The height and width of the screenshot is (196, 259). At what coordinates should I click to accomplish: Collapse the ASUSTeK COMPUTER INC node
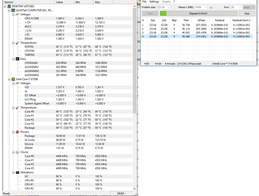[9, 10]
